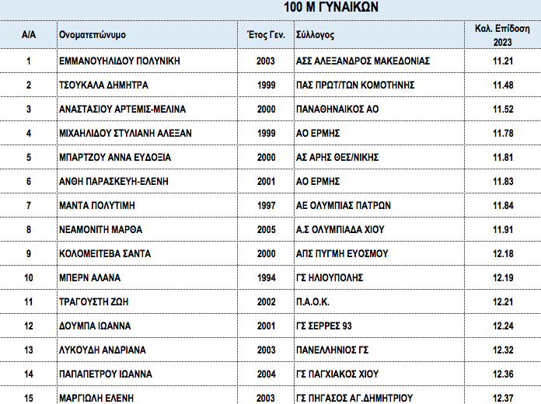Click the 'Α/Α' column header
The height and width of the screenshot is (404, 541).
29,36
